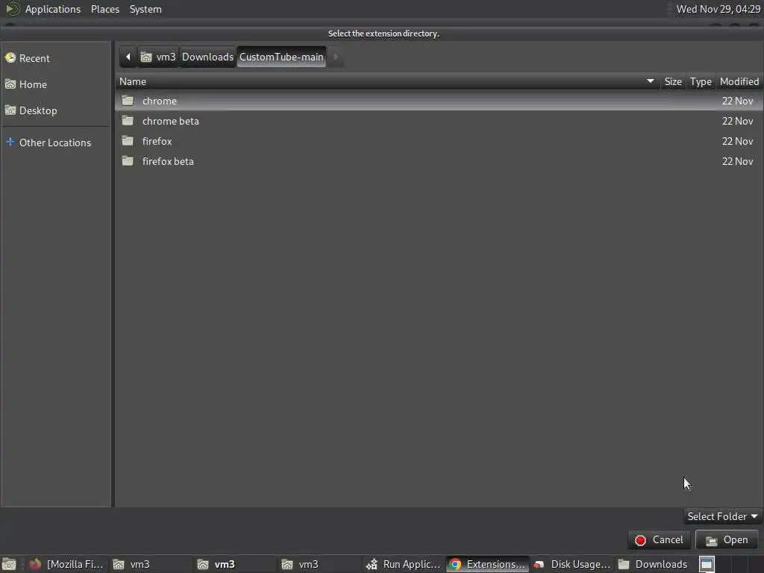Open Recent in the sidebar
764x573 pixels.
click(55, 58)
